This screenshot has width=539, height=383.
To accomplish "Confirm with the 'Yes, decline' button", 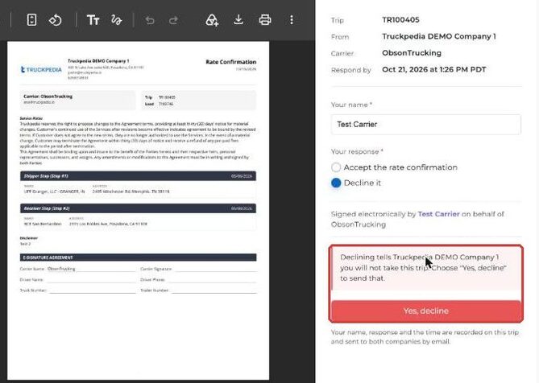I will (x=426, y=311).
